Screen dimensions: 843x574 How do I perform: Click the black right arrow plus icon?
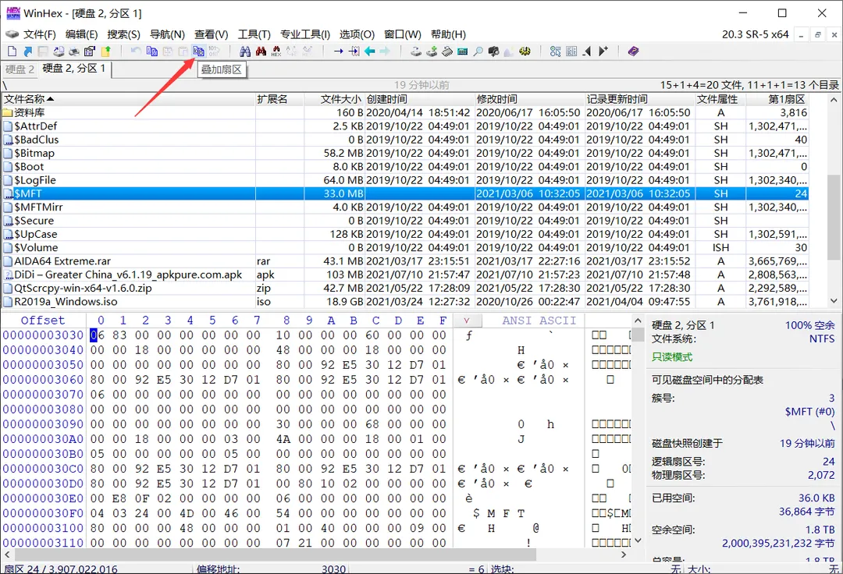pyautogui.click(x=603, y=51)
